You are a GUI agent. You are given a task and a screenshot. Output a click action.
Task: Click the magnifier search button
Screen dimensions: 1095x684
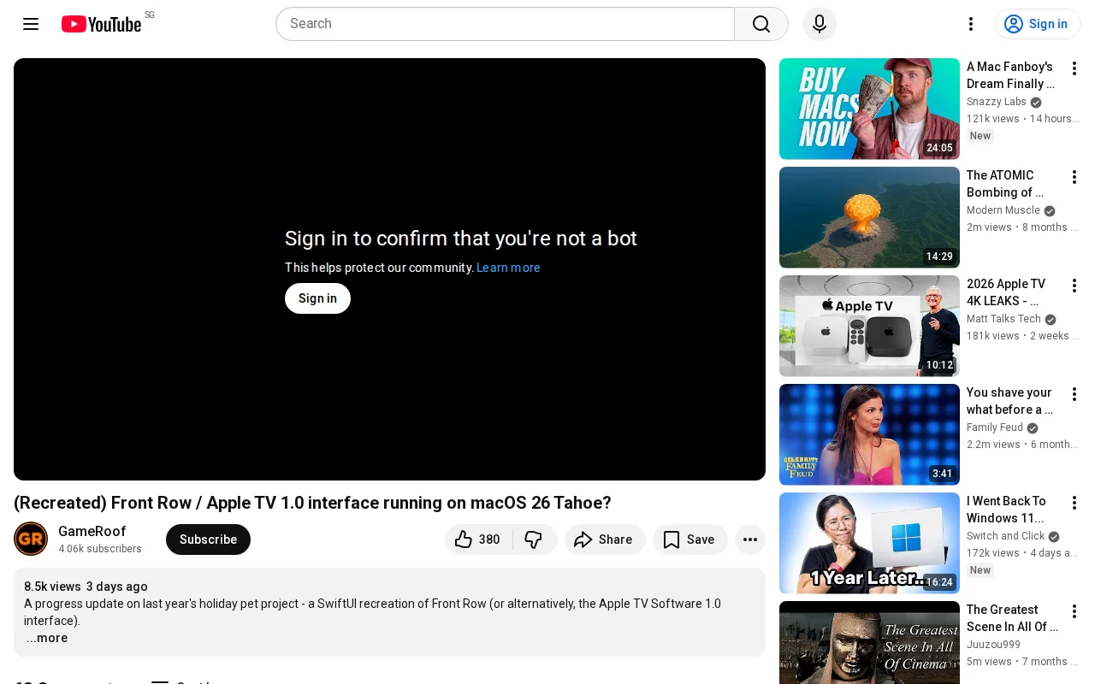761,24
